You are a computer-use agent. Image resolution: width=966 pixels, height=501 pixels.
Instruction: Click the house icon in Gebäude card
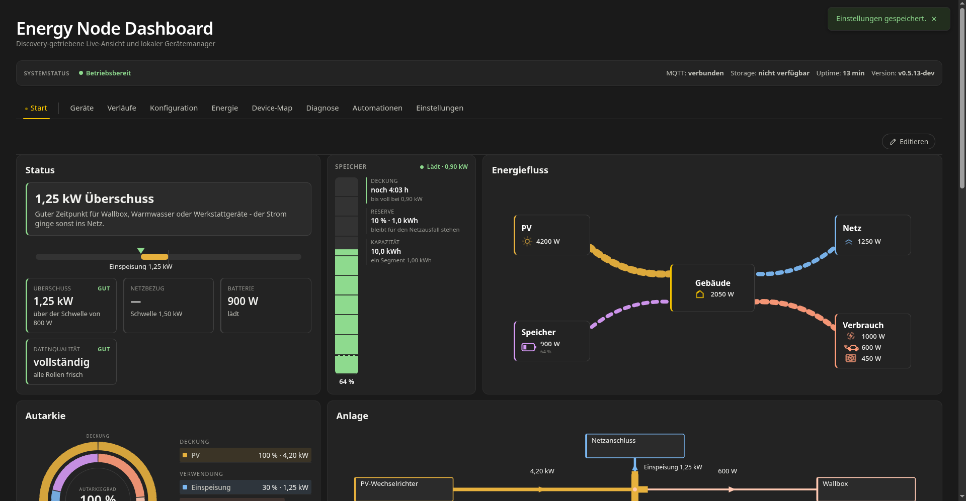tap(700, 294)
